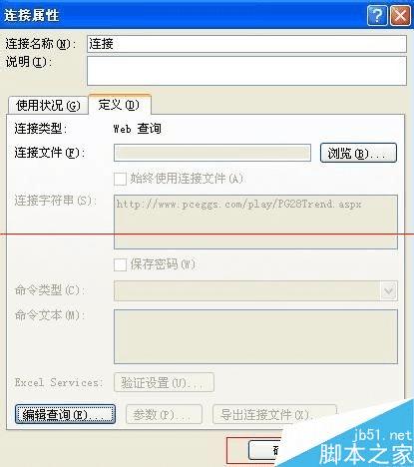Screen dimensions: 414x467
Task: Click the partially hidden OK button
Action: click(264, 450)
